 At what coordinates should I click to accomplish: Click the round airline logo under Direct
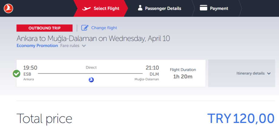[x=91, y=80]
